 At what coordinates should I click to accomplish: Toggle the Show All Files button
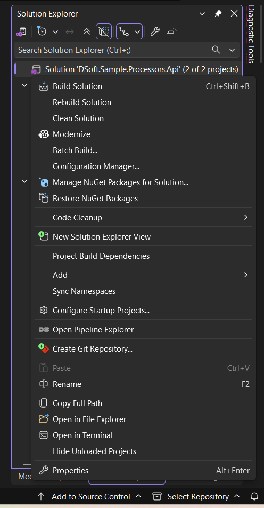[x=104, y=32]
